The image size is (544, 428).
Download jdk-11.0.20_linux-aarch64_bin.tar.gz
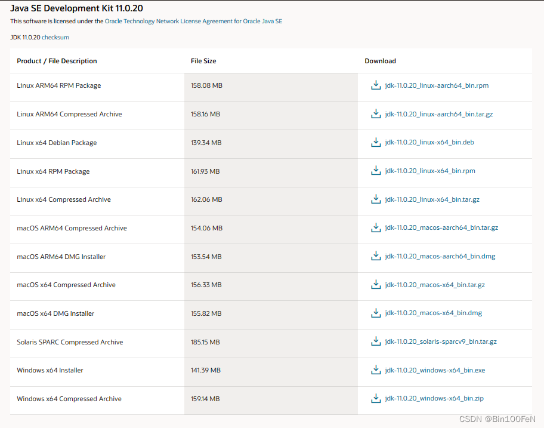pyautogui.click(x=439, y=114)
